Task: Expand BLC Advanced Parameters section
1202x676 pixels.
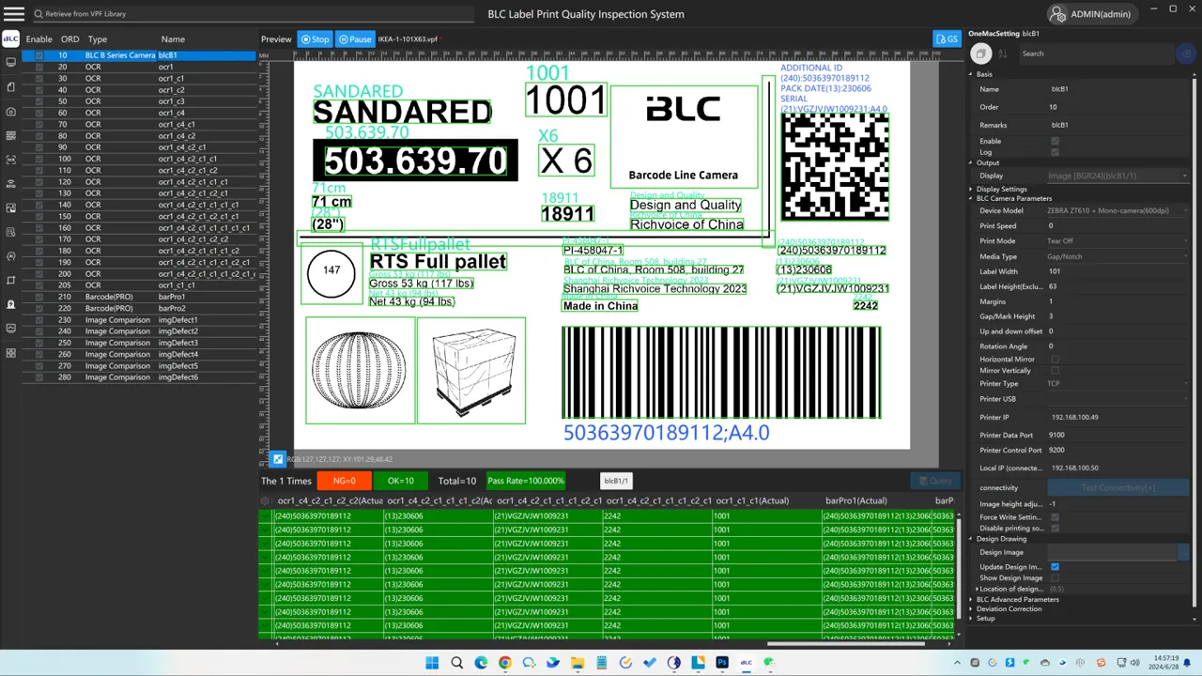Action: pyautogui.click(x=971, y=600)
